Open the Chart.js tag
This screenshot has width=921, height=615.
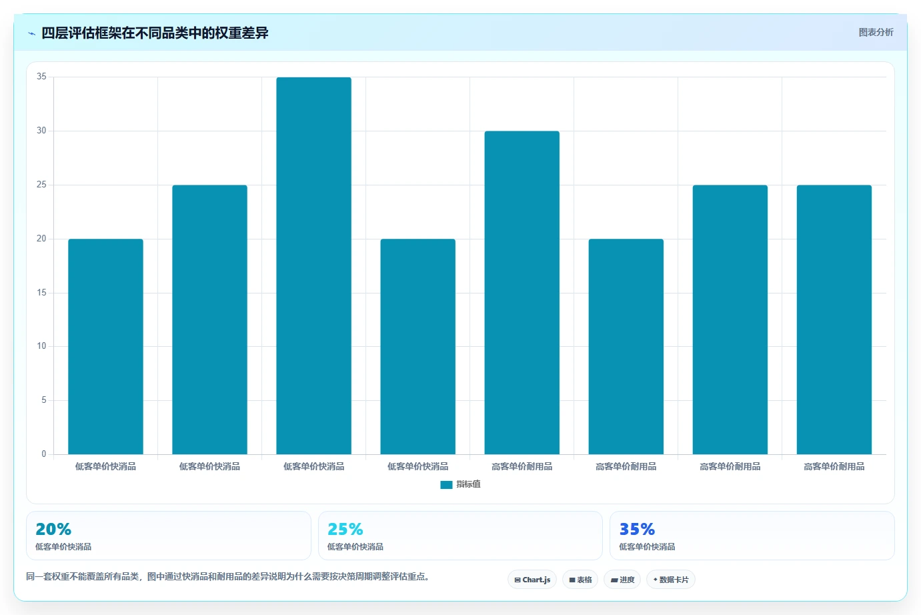click(x=532, y=580)
